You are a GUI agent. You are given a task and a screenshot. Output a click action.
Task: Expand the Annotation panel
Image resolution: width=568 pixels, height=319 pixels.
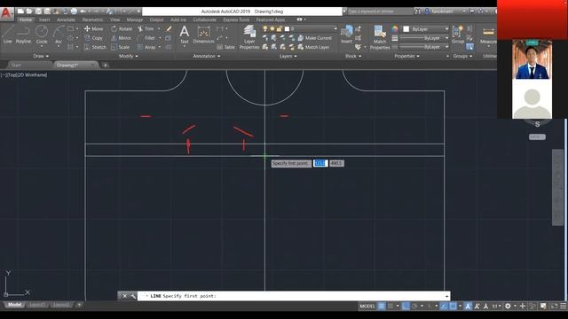coord(207,56)
